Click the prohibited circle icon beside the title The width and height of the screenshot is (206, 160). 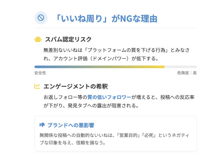(41, 18)
